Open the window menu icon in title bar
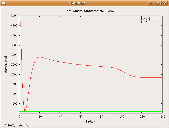This screenshot has height=128, width=169. (4, 3)
